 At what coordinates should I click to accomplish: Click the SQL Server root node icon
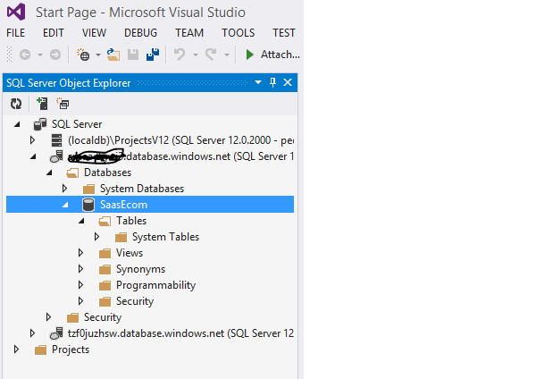coord(40,124)
